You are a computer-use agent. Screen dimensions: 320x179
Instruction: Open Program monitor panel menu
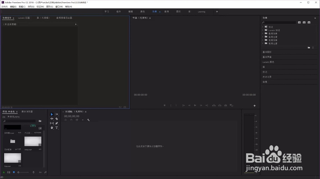tap(150, 18)
